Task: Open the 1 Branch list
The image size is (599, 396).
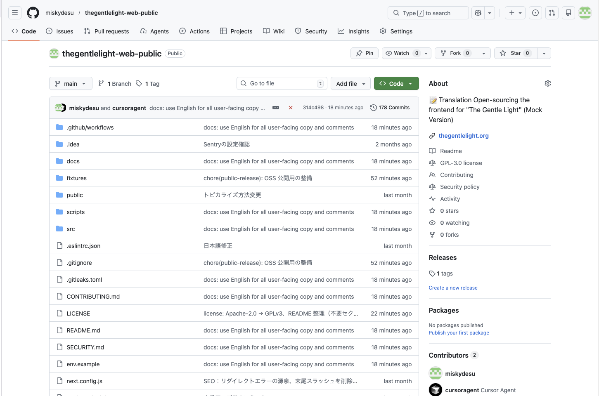Action: pyautogui.click(x=115, y=84)
